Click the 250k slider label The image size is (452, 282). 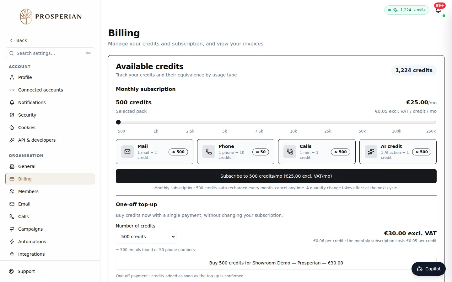pos(431,131)
